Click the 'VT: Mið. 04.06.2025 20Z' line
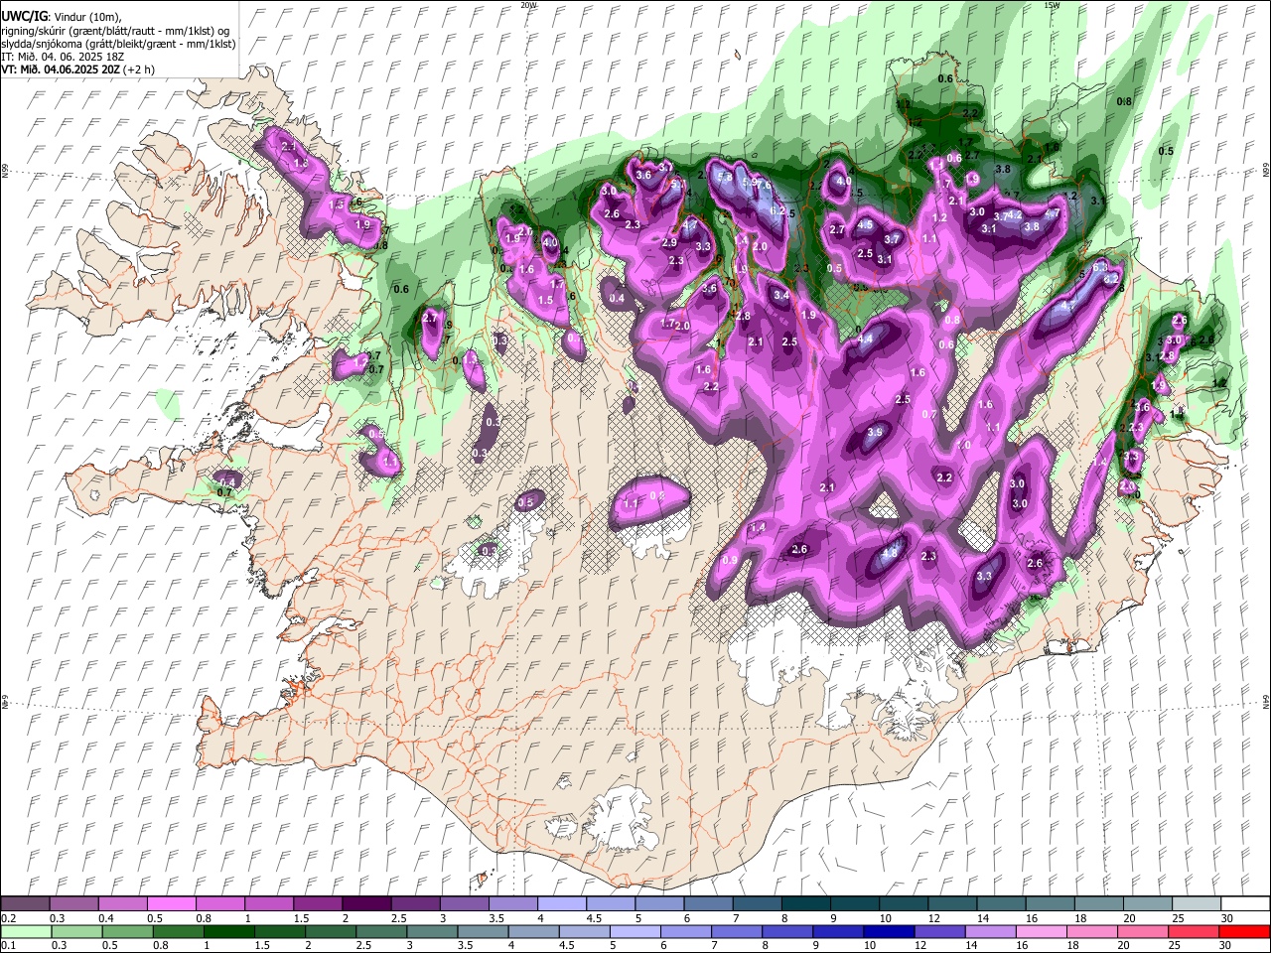 62,69
